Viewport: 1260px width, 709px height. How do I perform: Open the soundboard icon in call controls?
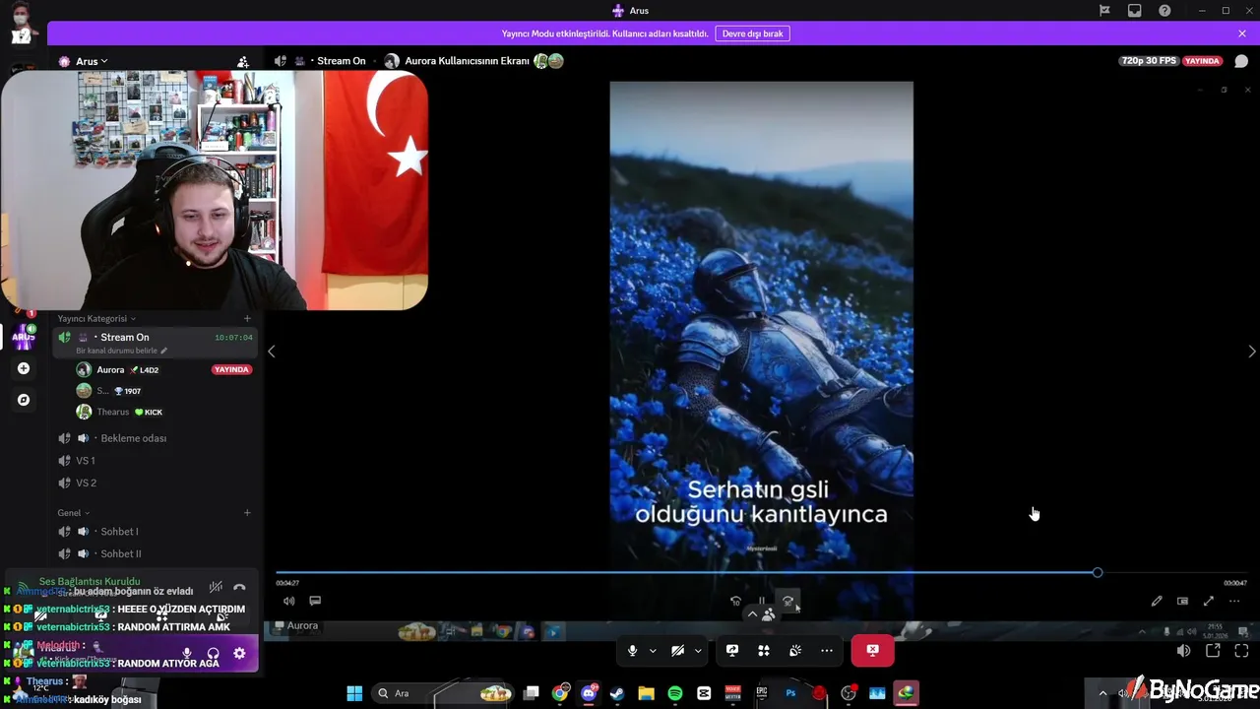tap(795, 651)
